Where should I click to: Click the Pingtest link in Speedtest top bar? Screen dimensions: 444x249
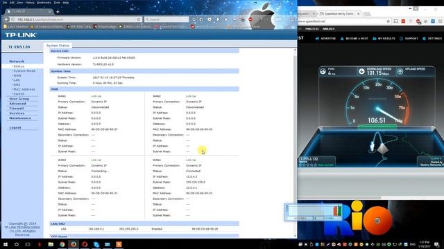[311, 29]
